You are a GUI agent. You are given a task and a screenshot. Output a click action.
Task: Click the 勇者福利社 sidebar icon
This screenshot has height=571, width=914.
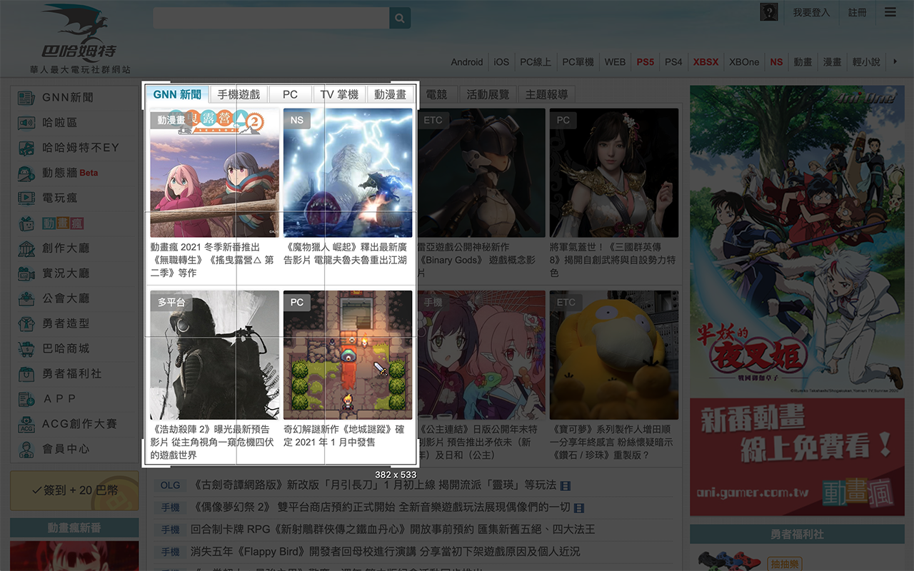(26, 373)
